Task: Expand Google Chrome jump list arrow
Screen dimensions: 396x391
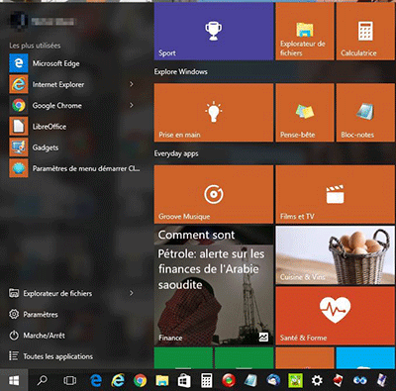Action: [x=132, y=106]
